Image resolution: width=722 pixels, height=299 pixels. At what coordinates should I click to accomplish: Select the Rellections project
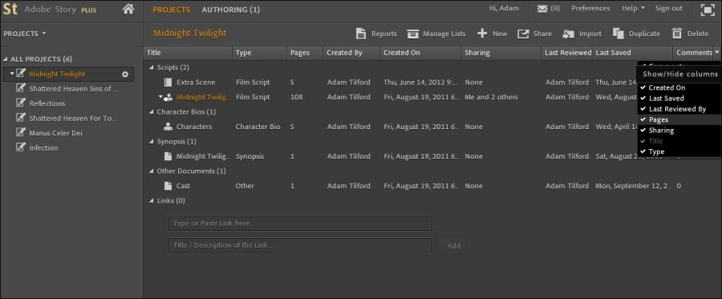pos(47,103)
